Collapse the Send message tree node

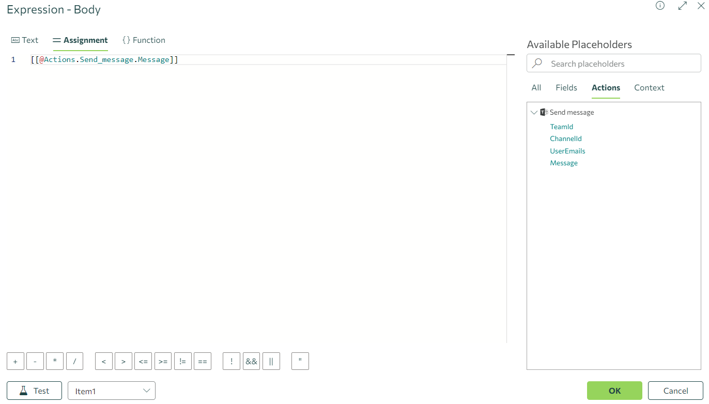[534, 112]
